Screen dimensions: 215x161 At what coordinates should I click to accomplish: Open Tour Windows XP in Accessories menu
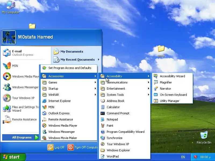(124, 144)
